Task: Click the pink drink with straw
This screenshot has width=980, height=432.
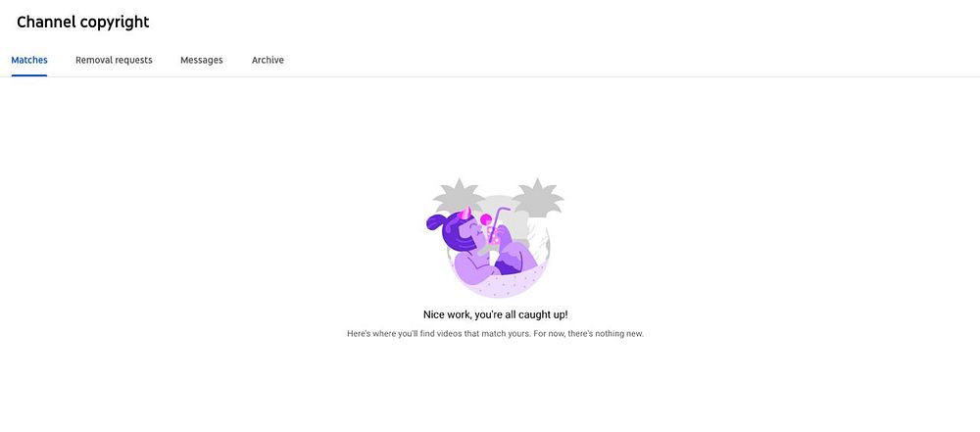Action: click(x=494, y=227)
